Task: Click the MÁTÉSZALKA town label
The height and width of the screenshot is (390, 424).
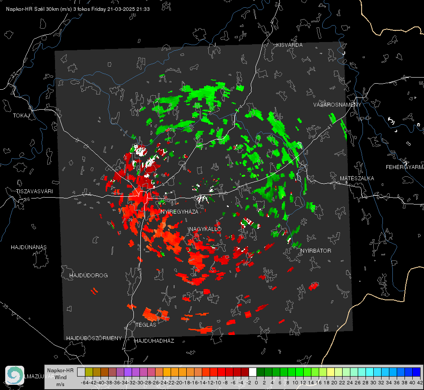Action: pyautogui.click(x=357, y=179)
